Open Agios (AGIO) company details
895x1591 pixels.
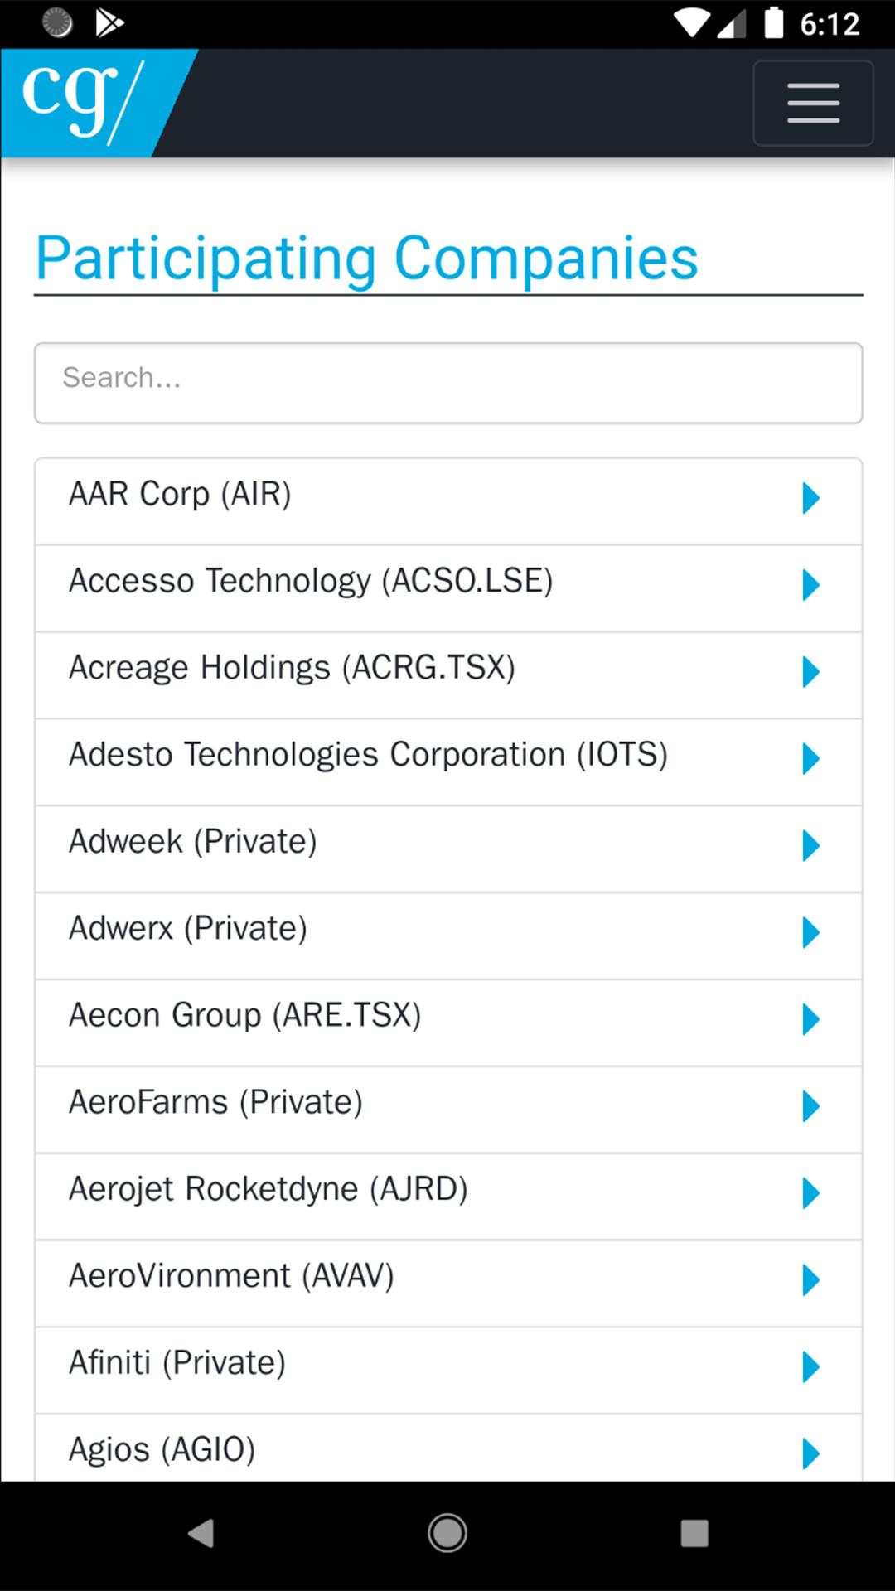(x=448, y=1448)
